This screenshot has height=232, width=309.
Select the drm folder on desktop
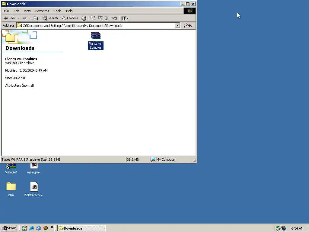[11, 189]
